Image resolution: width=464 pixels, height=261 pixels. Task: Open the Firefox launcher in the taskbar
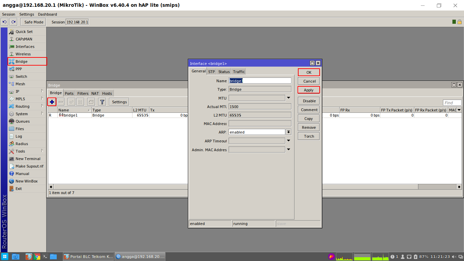(x=29, y=257)
